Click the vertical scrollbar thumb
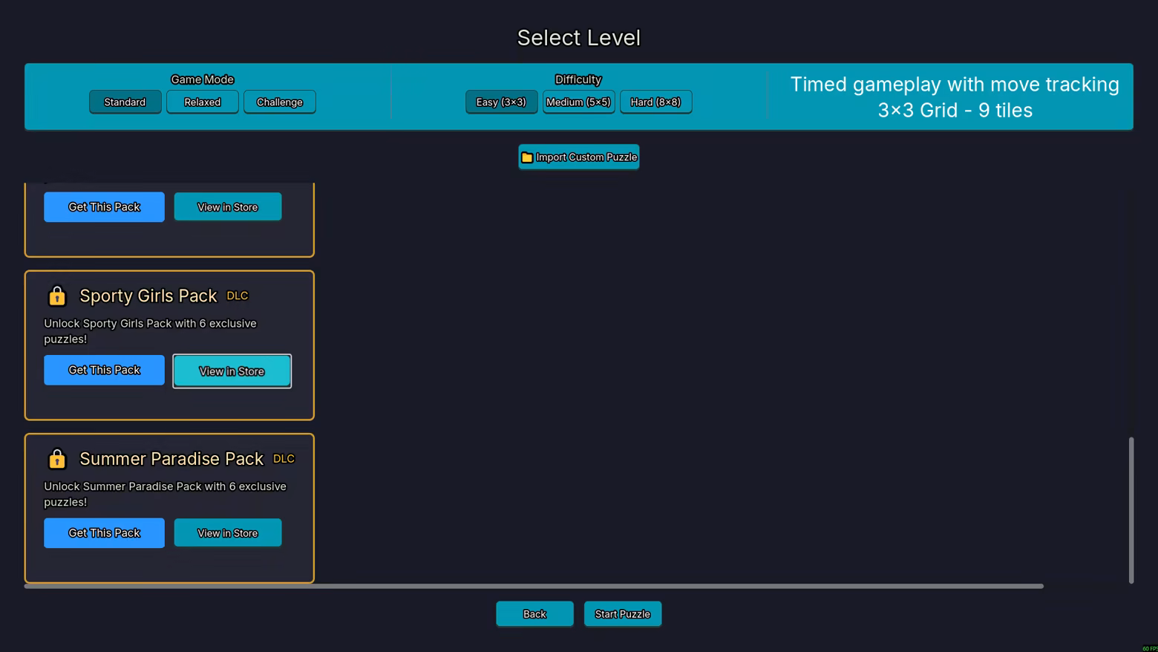1158x652 pixels. pos(1131,509)
